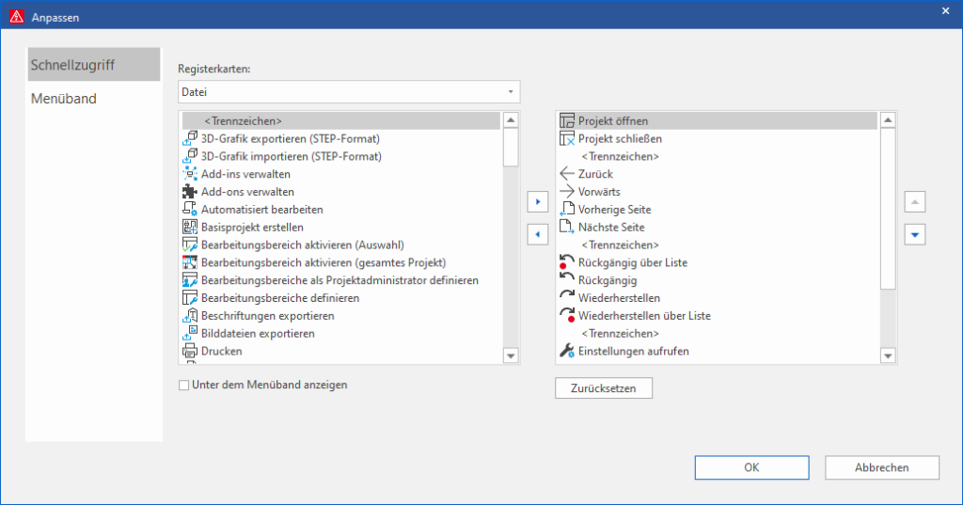Image resolution: width=963 pixels, height=505 pixels.
Task: Click the Abbrechen button
Action: [881, 467]
